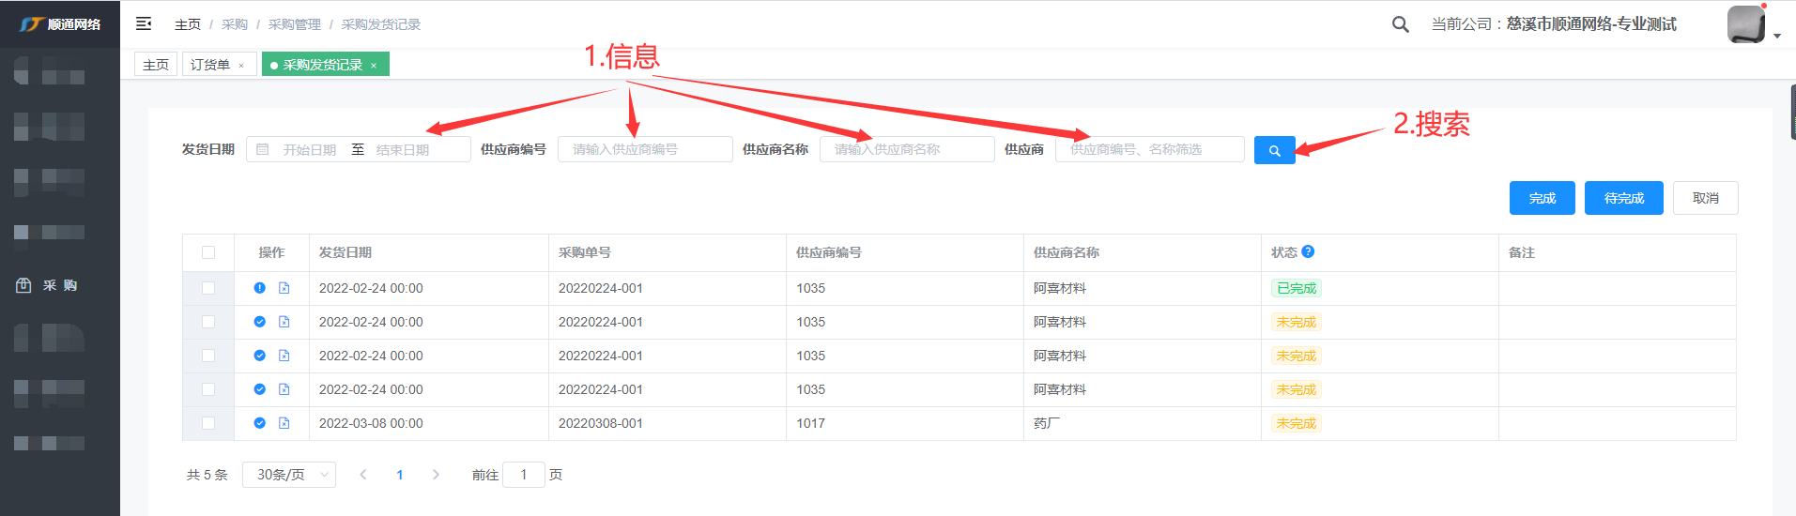The width and height of the screenshot is (1796, 516).
Task: Collapse sidebar using the hamburger menu icon
Action: click(144, 23)
